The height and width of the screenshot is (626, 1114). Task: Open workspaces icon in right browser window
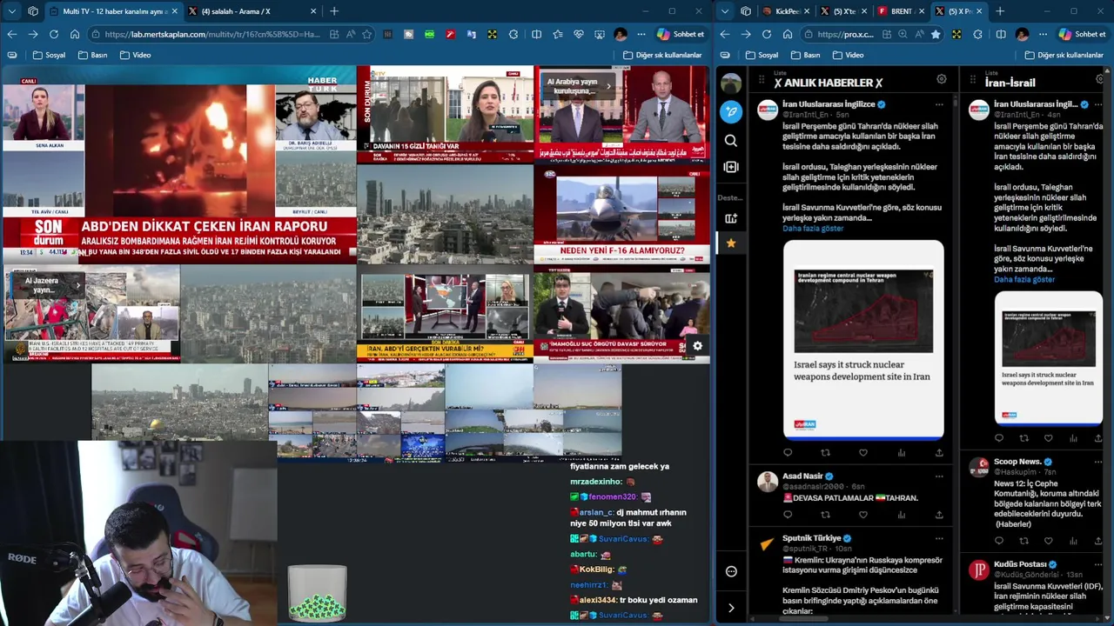[x=746, y=11]
